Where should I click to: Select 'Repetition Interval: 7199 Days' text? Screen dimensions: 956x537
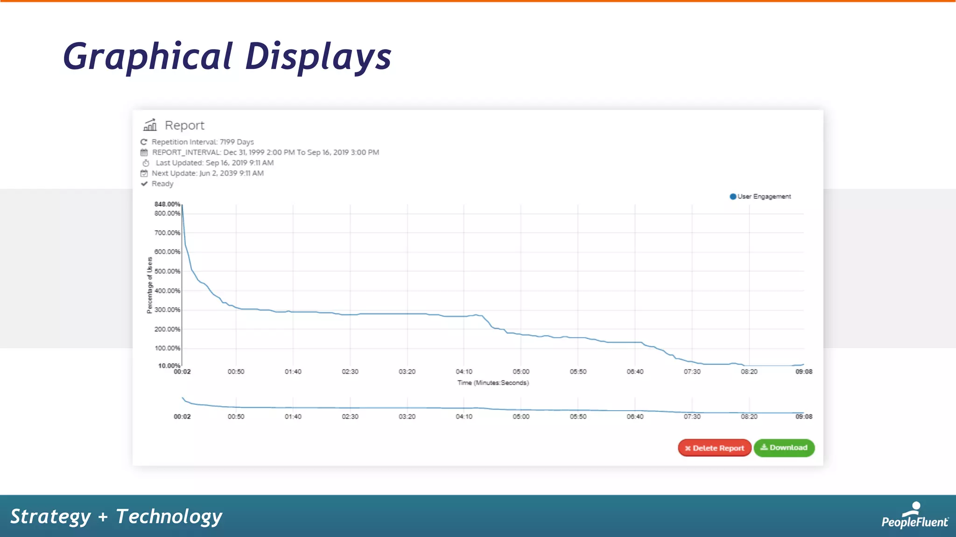203,142
